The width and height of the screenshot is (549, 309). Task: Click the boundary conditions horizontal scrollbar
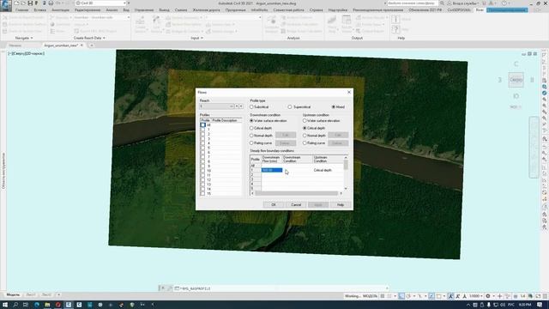click(296, 193)
